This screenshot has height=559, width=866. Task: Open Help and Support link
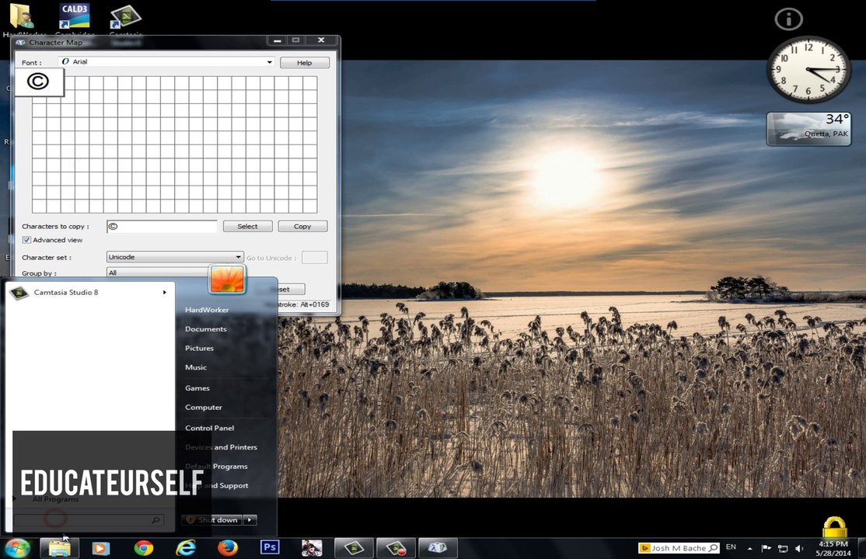click(x=216, y=485)
